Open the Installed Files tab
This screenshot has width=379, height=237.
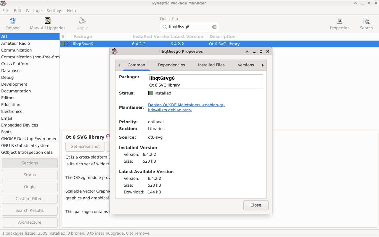tap(211, 65)
